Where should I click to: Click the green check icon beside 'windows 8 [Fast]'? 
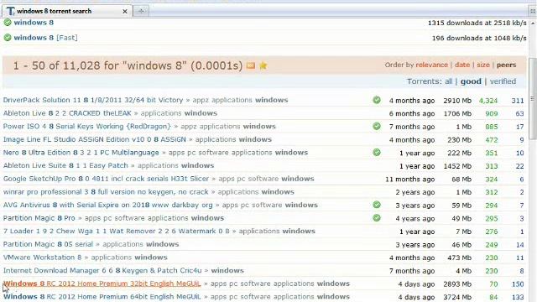(x=8, y=38)
